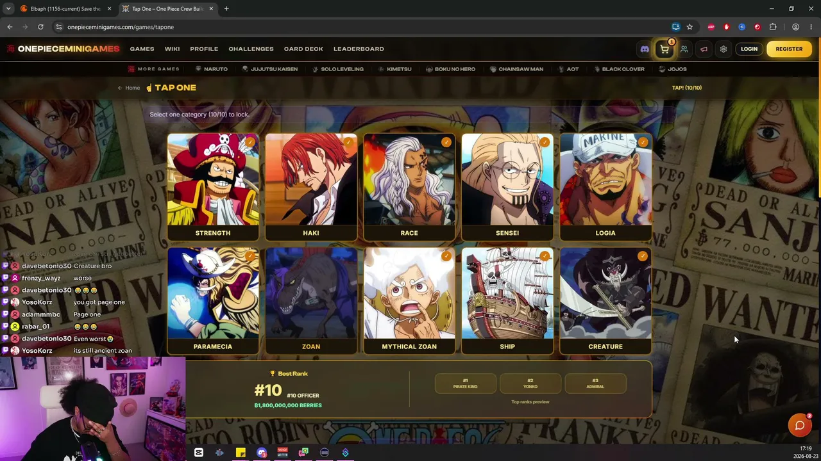821x461 pixels.
Task: Open the live chat support bubble
Action: point(800,425)
